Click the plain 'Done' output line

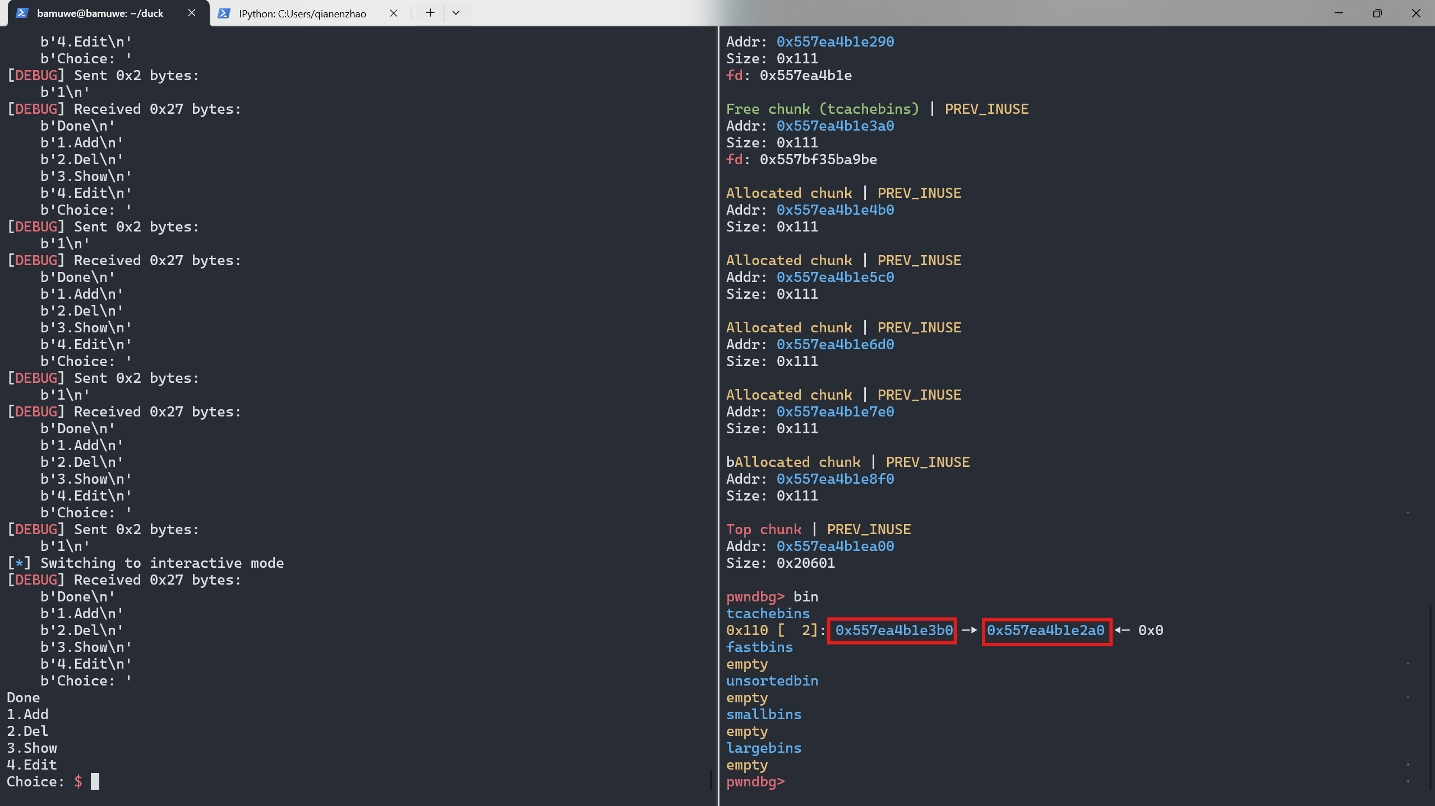[x=24, y=697]
